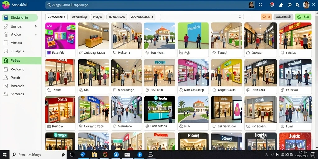Click the Rgg card label
Image resolution: width=318 pixels, height=159 pixels.
(x=187, y=53)
